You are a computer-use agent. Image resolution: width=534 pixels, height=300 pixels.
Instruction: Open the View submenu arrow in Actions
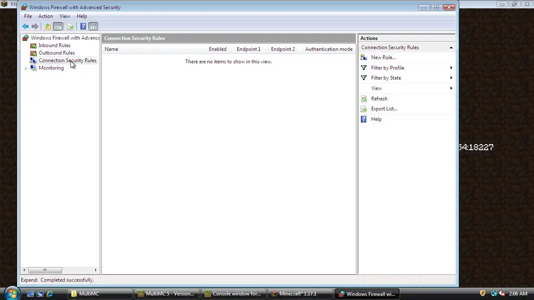click(x=451, y=88)
